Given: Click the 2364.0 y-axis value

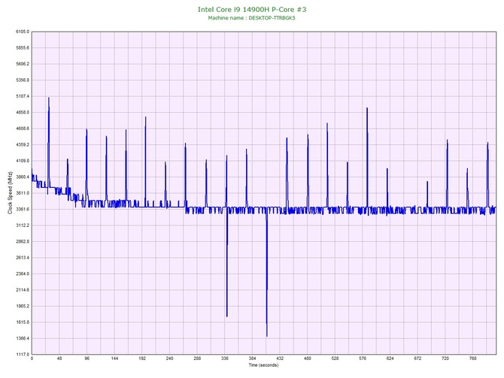Looking at the screenshot, I should click(23, 274).
